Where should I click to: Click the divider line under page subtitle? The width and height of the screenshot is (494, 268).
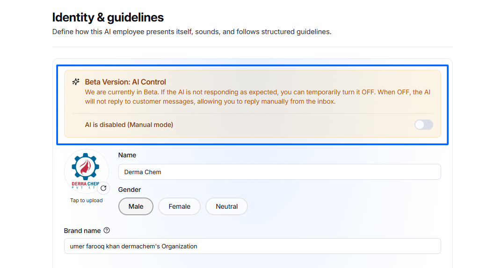coord(252,47)
